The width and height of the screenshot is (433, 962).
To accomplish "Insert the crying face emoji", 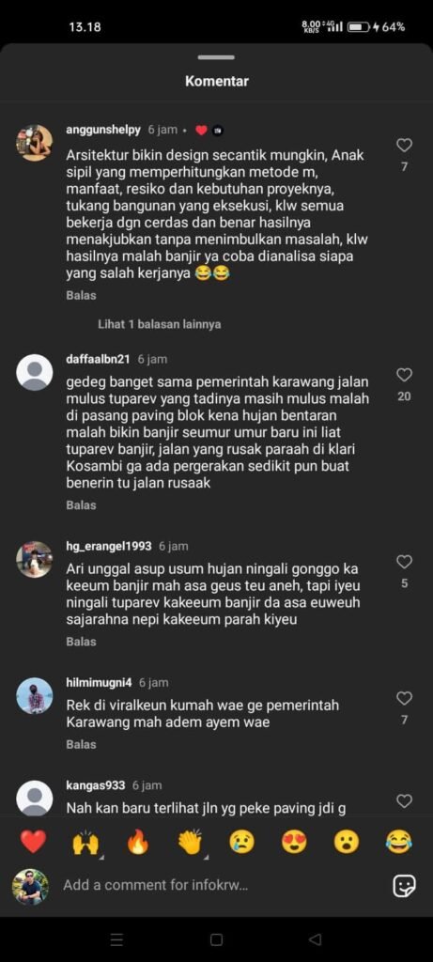I will [242, 842].
